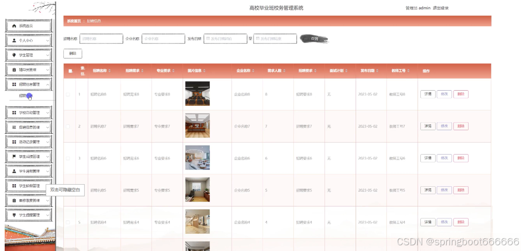521x251 pixels.
Task: Sort table by 专业要求 column arrows
Action: [173, 71]
